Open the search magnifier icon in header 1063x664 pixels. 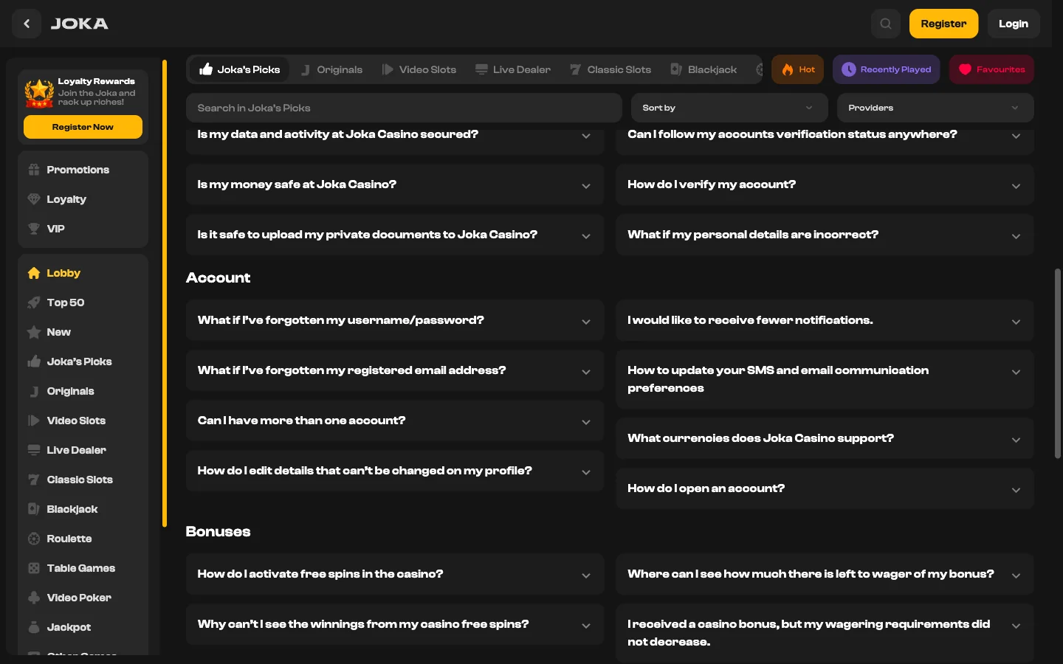[886, 24]
